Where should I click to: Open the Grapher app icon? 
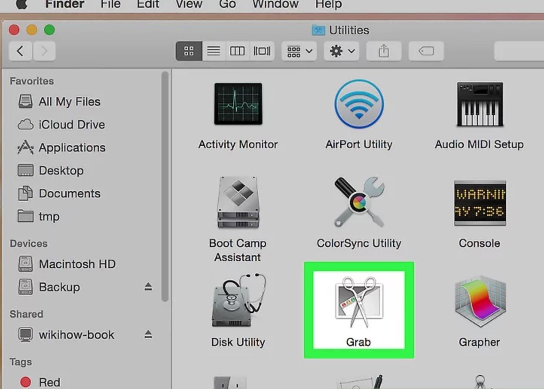480,301
